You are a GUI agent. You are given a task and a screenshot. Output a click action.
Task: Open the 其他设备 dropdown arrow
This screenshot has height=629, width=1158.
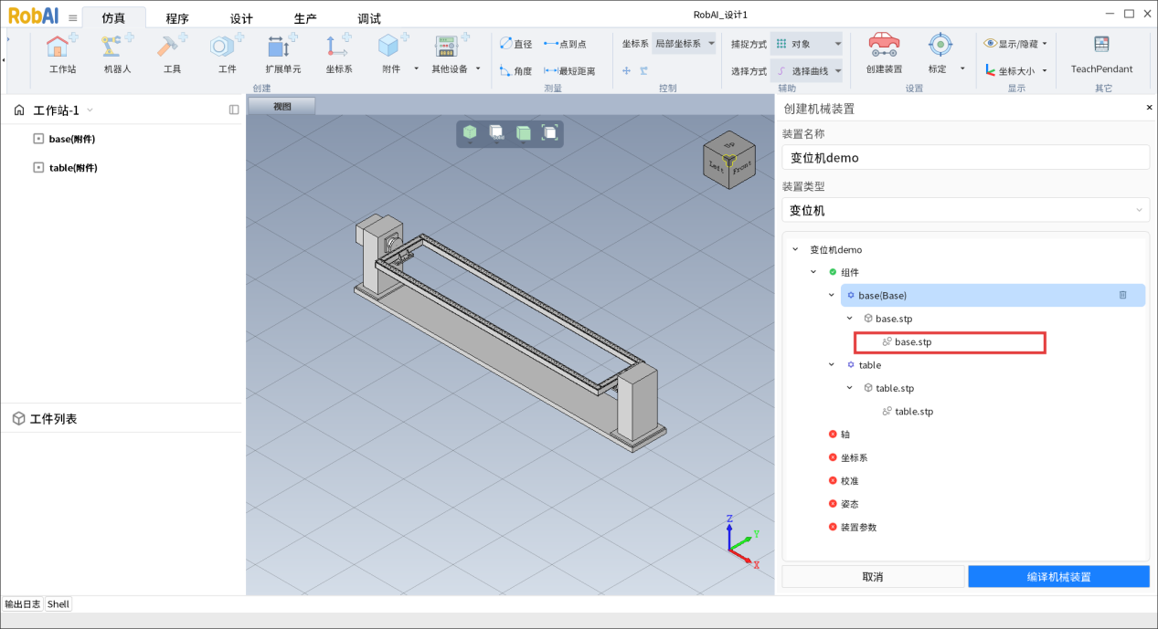pos(478,69)
